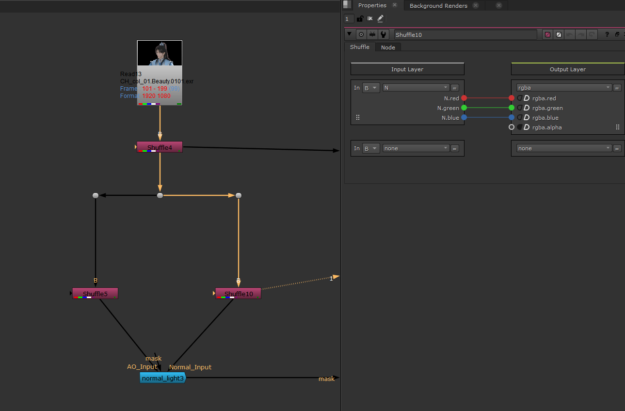Screen dimensions: 625x411
Task: Switch to the Background Renders tab
Action: [438, 6]
